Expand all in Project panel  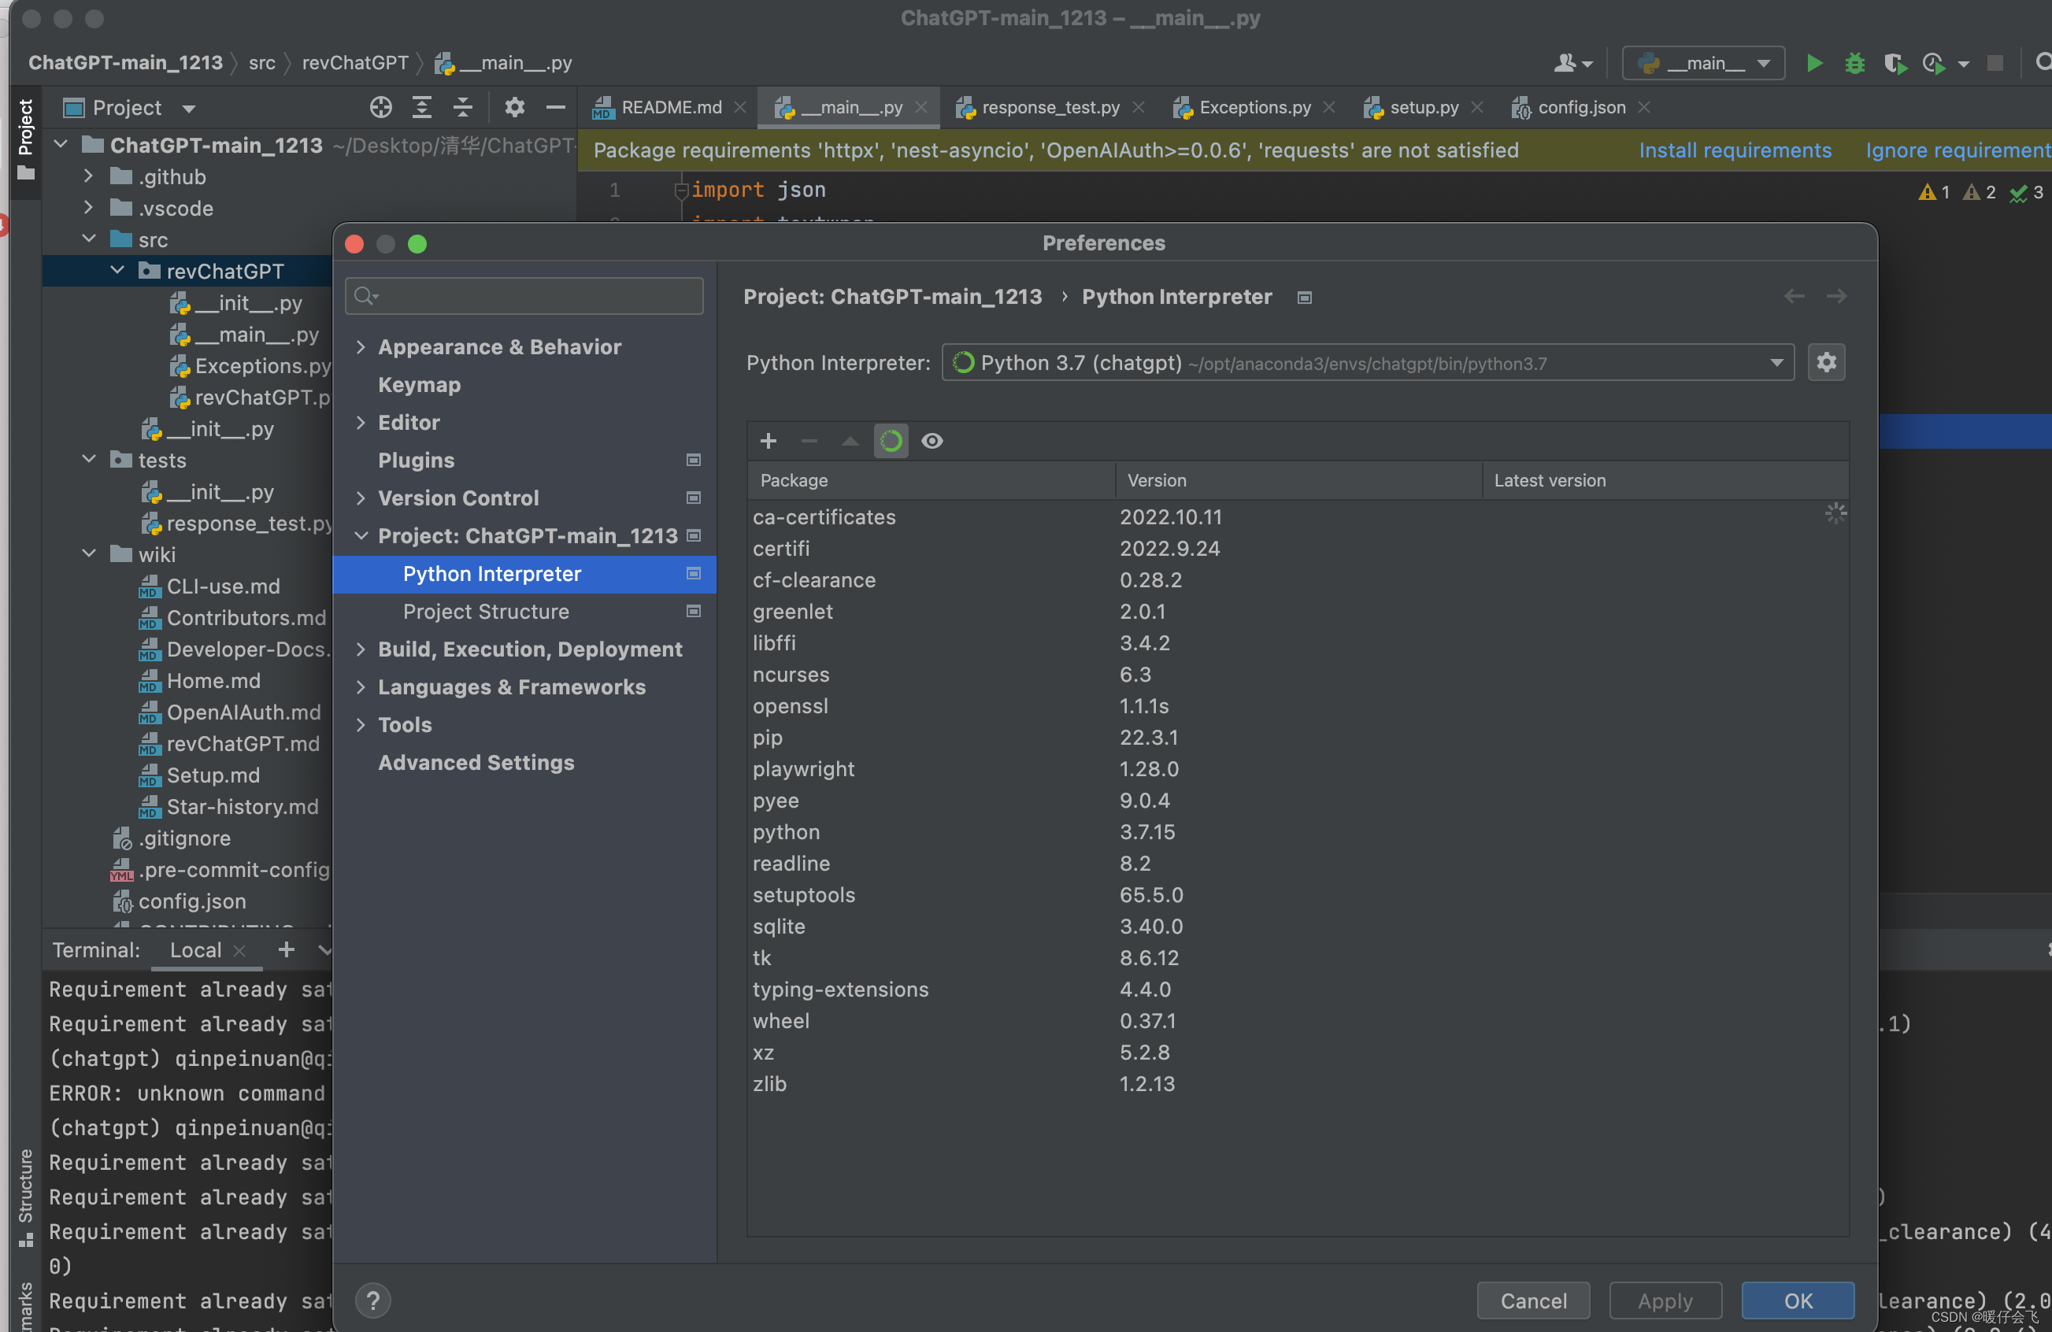[x=421, y=107]
